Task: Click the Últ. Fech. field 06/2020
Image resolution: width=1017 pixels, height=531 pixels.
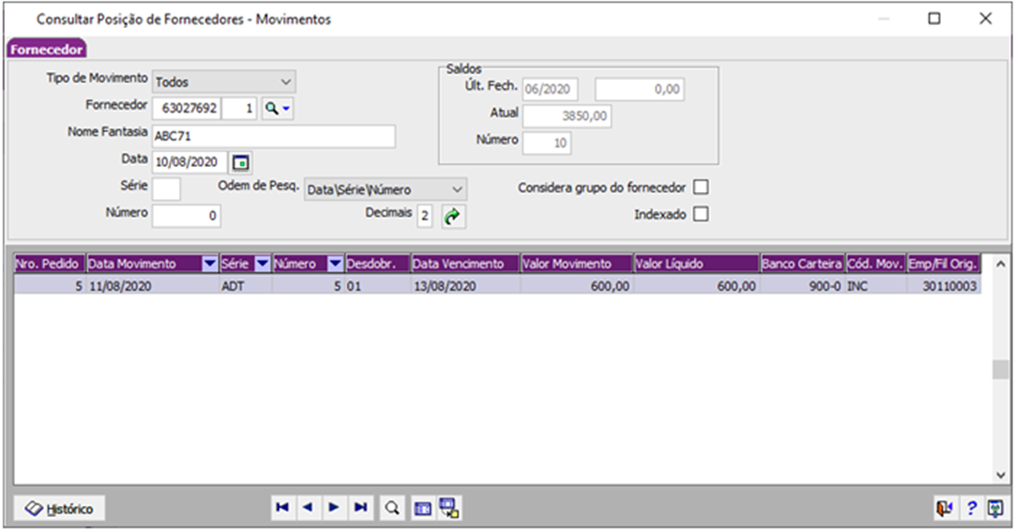Action: pos(550,89)
